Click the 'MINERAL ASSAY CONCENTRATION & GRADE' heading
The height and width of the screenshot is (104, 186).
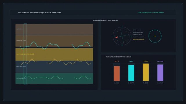(x=118, y=57)
